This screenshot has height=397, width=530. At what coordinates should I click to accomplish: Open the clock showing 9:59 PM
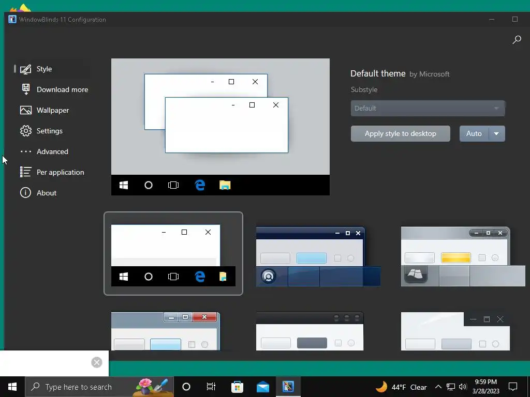485,387
